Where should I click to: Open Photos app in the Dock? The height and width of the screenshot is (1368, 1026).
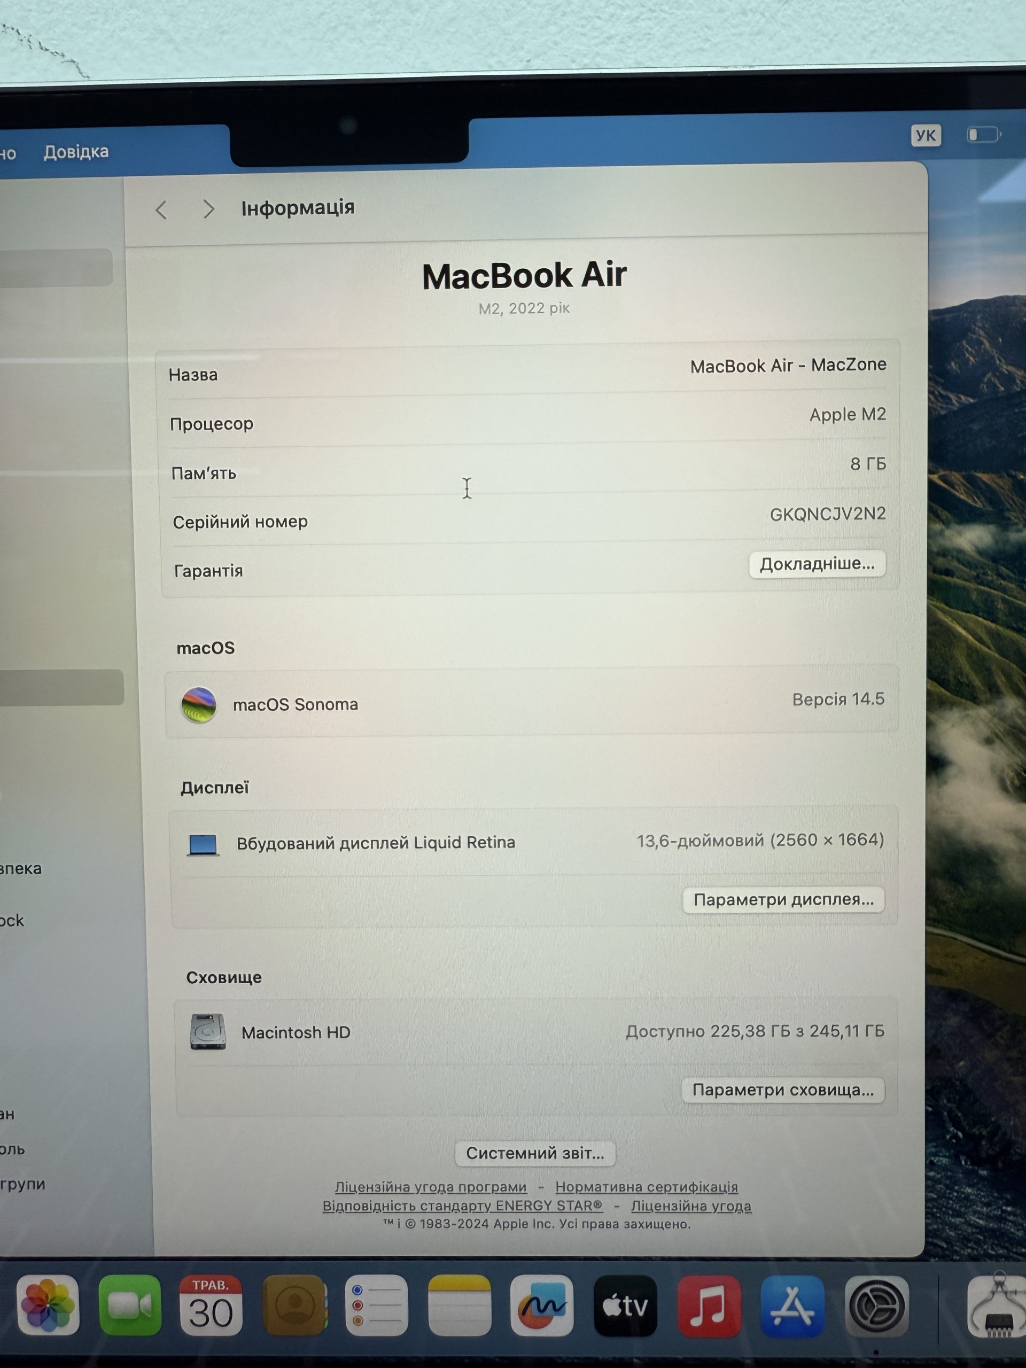(x=48, y=1304)
